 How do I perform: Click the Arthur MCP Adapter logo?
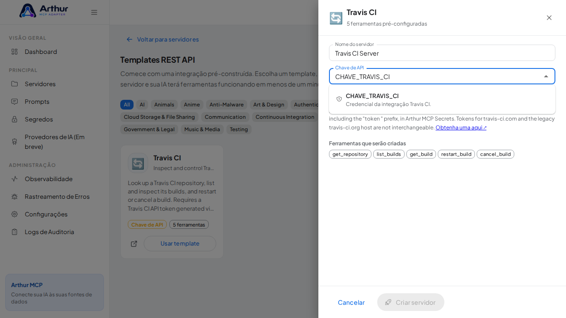tap(44, 11)
